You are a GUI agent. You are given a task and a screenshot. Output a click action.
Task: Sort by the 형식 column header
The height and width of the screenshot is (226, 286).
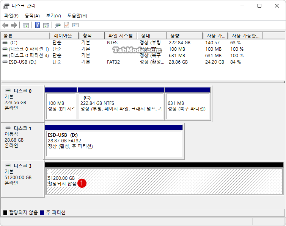(91, 36)
